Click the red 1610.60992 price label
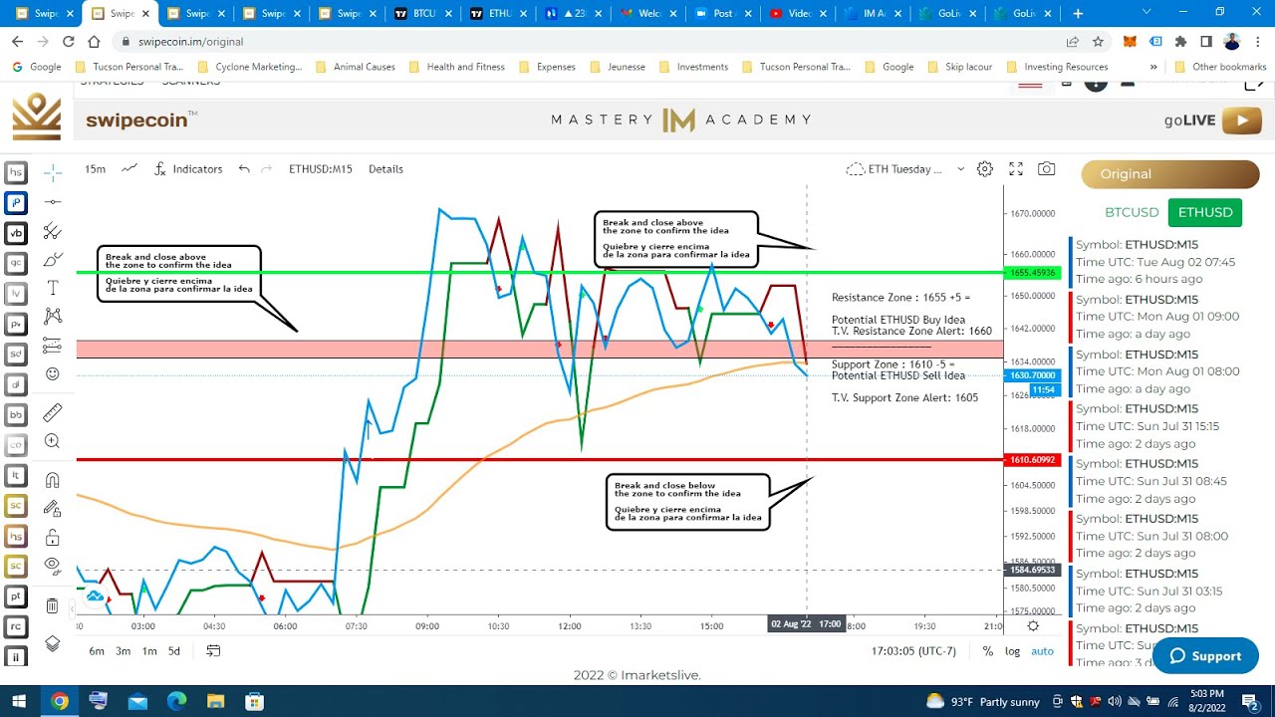Screen dimensions: 1275x717 1032,460
